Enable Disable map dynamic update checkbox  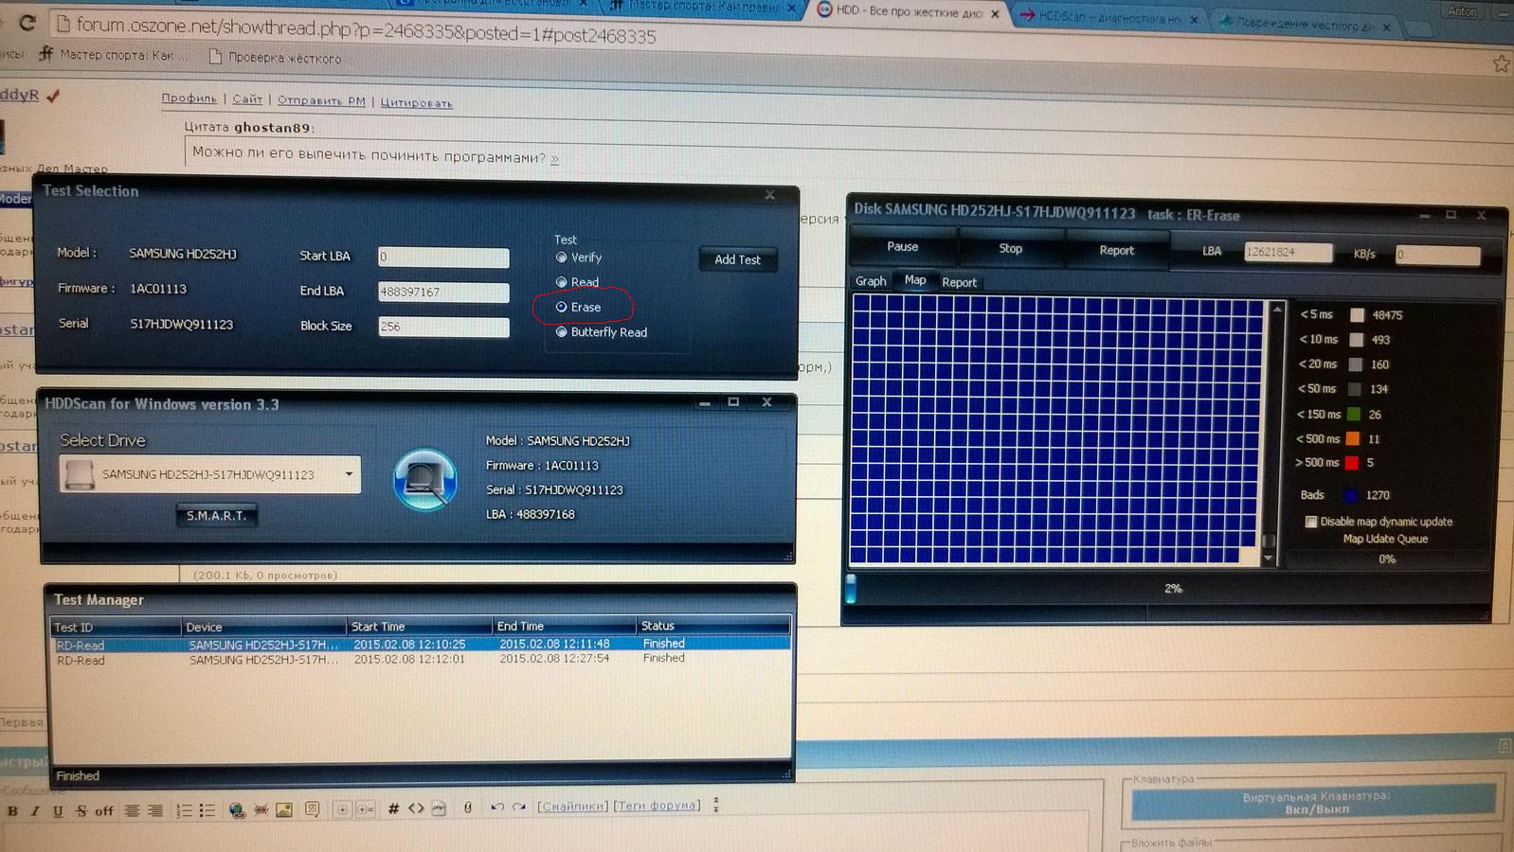coord(1311,522)
